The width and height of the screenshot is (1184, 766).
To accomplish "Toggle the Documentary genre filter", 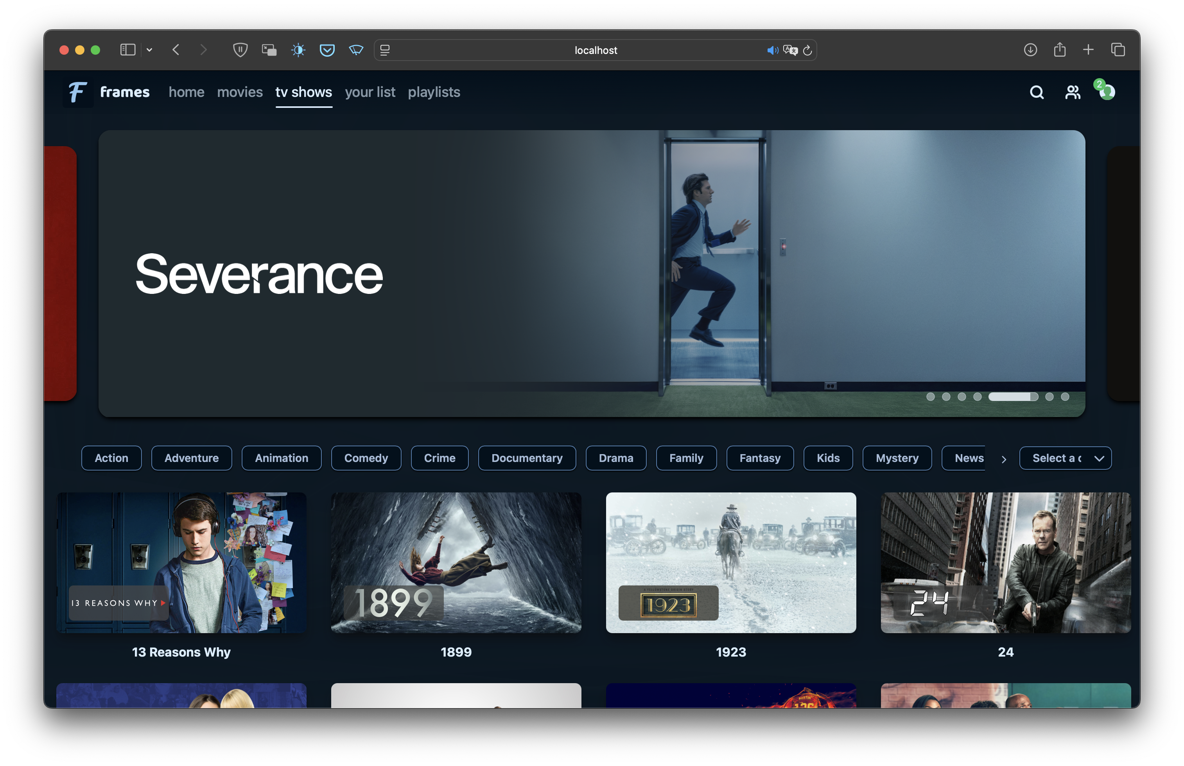I will pos(526,458).
